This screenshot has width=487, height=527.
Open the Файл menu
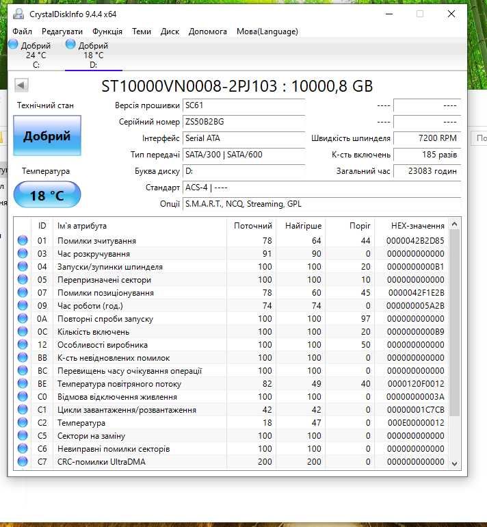(22, 31)
